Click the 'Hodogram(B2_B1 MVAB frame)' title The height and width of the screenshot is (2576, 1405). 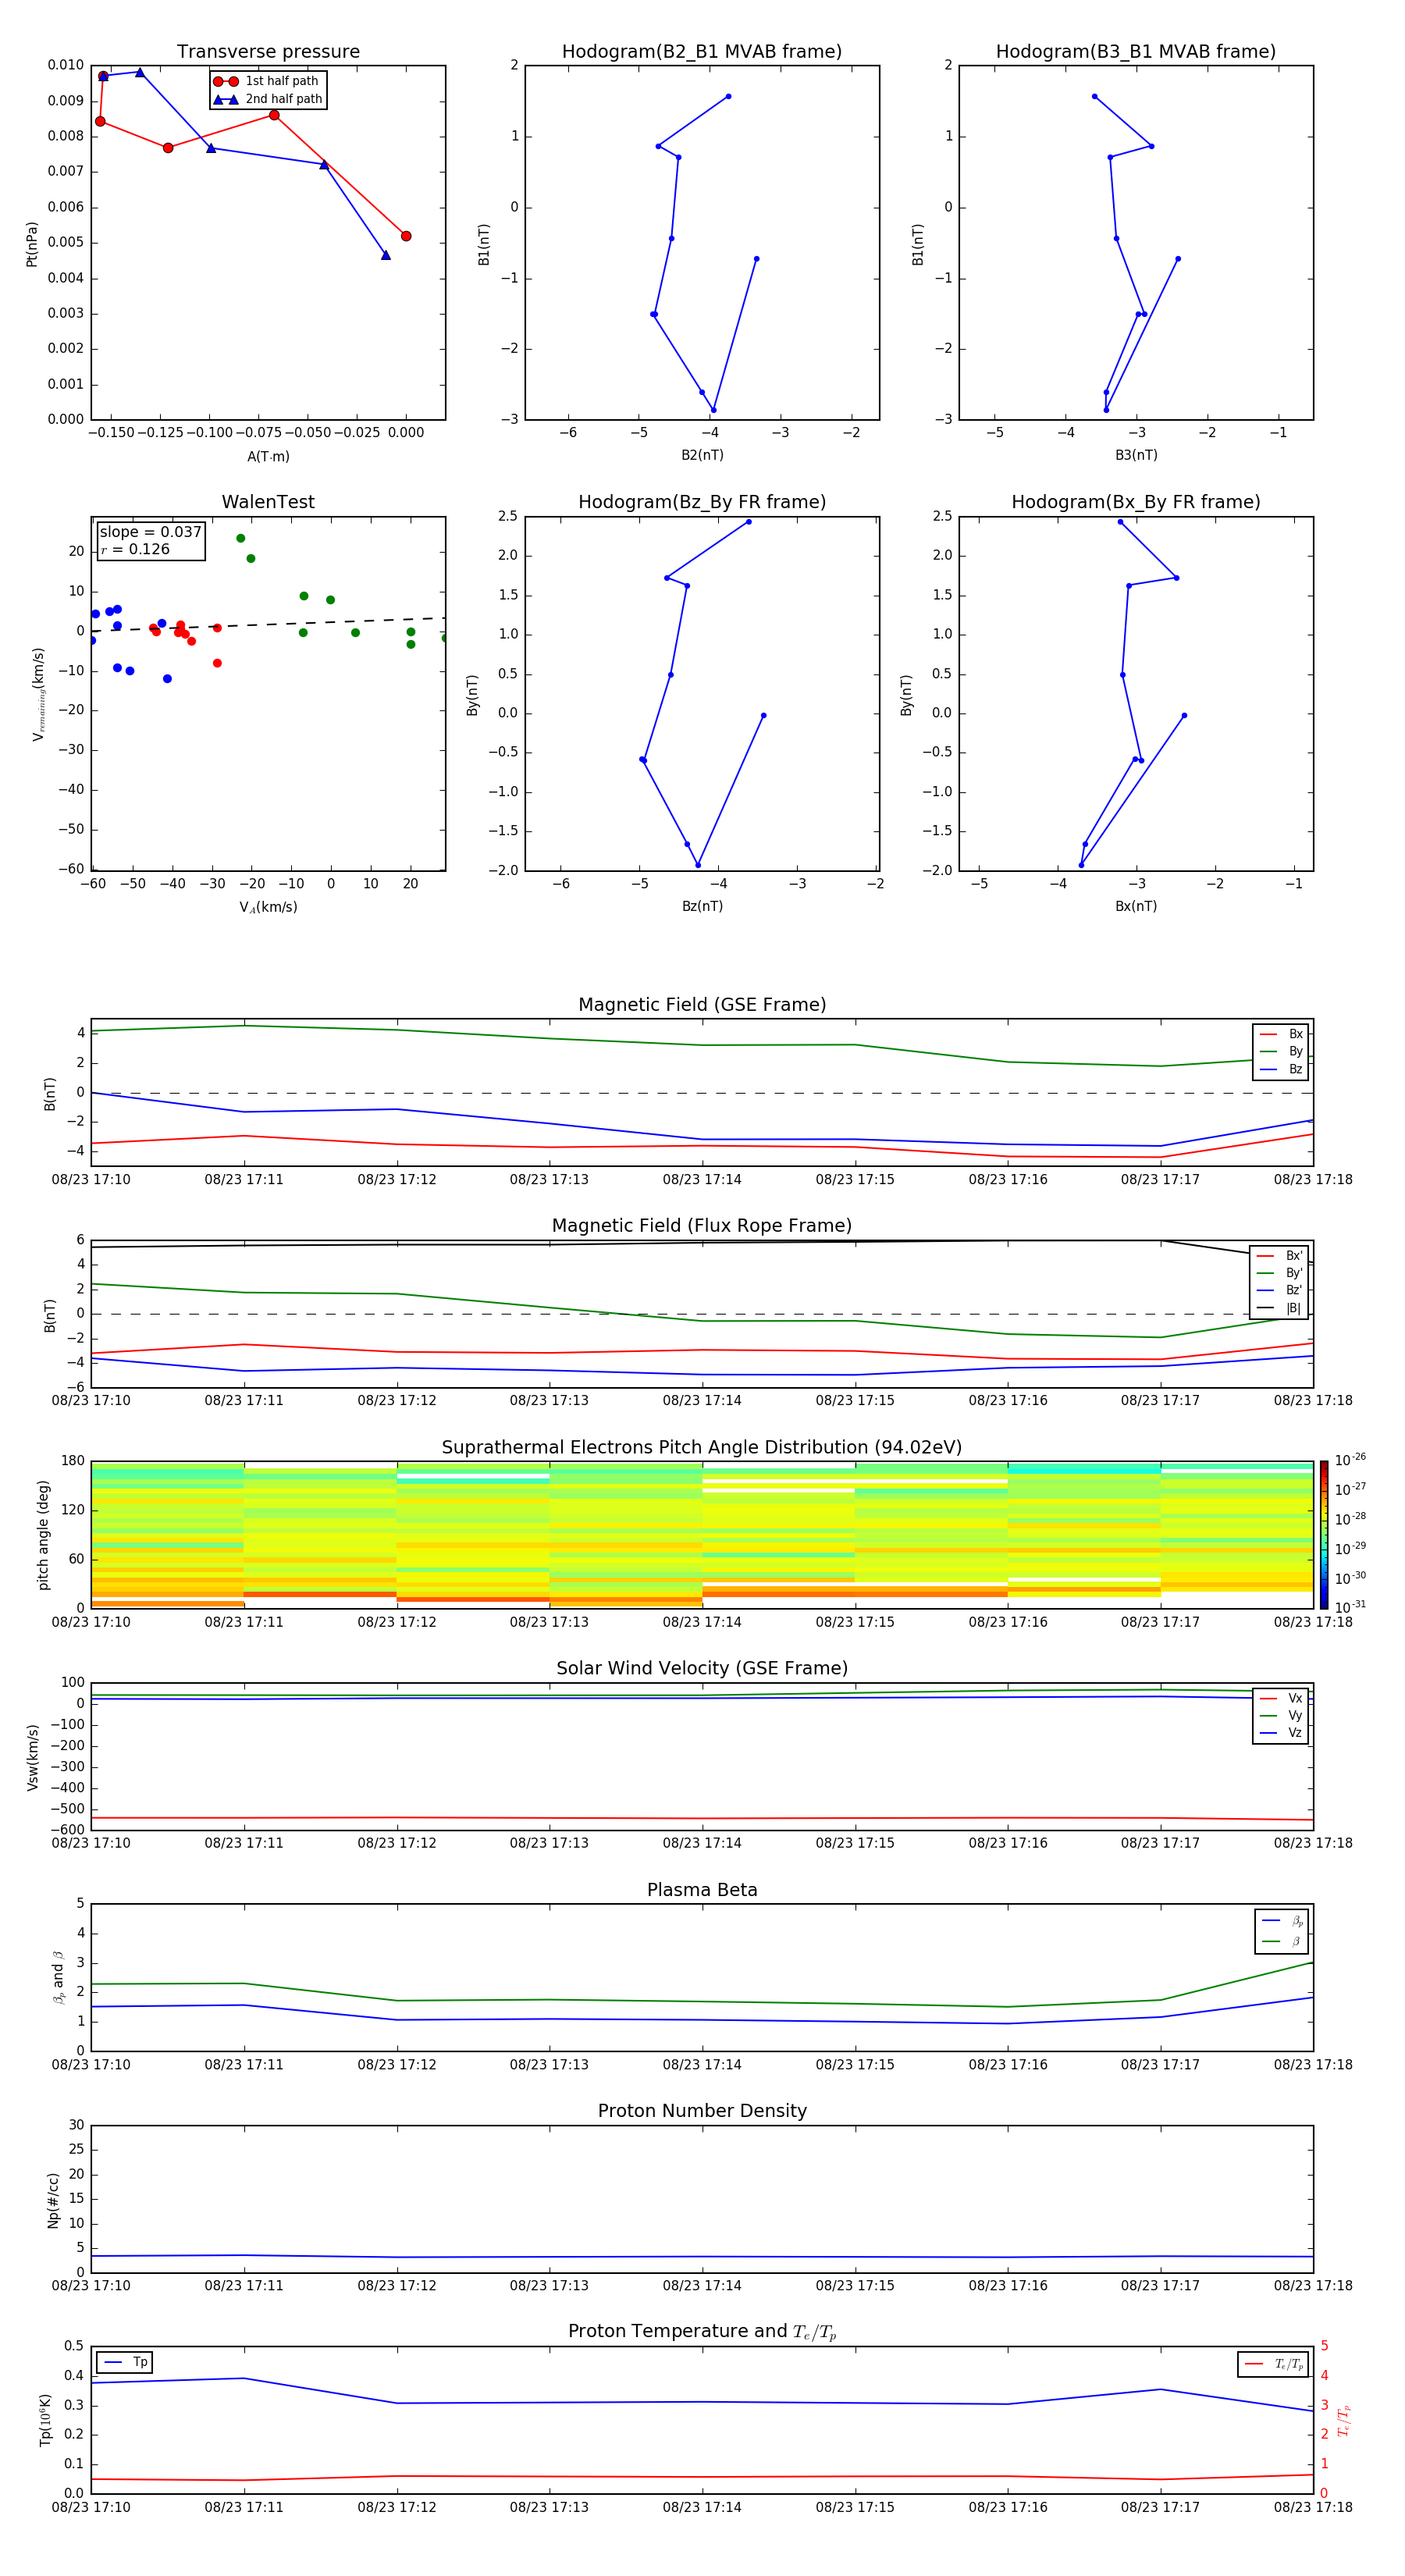[x=702, y=52]
